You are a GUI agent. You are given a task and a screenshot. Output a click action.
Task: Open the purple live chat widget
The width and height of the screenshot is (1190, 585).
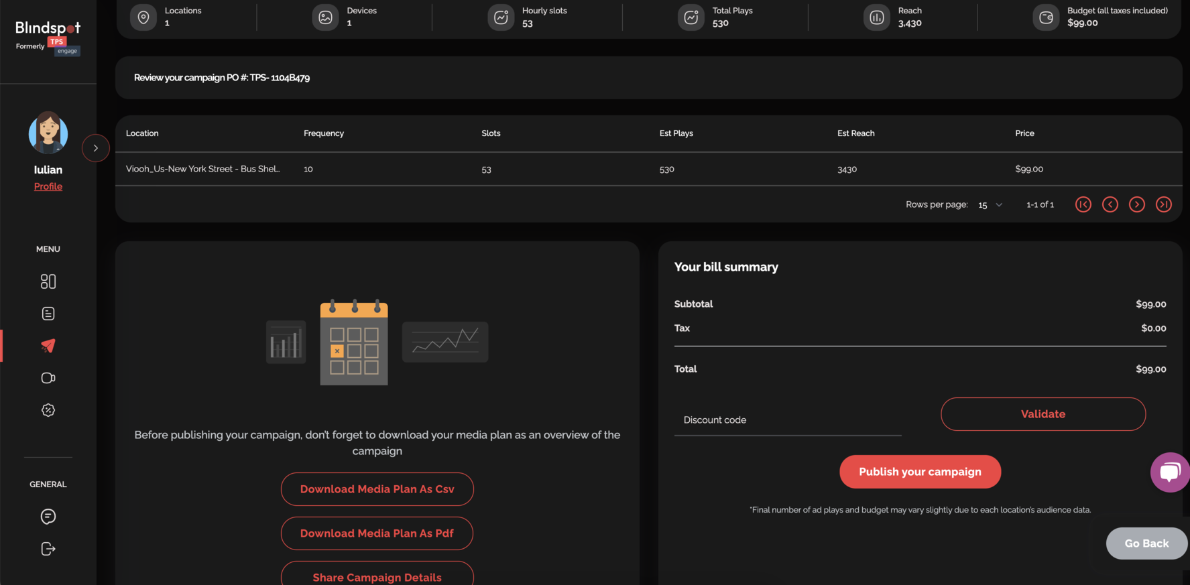click(1169, 472)
